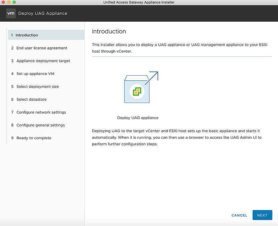Image resolution: width=278 pixels, height=226 pixels.
Task: Select step 1 Introduction
Action: (46, 35)
